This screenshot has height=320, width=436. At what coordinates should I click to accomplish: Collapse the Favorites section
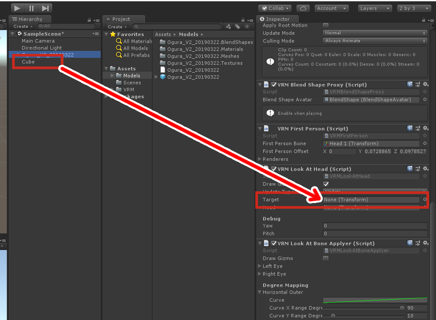click(106, 34)
